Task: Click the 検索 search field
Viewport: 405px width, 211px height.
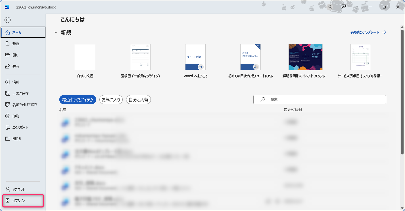Action: tap(324, 100)
